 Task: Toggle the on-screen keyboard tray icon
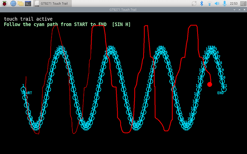click(x=243, y=4)
